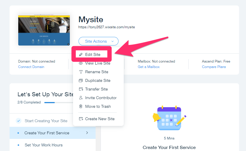Click the chevron arrow in Site Actions button
The width and height of the screenshot is (246, 151).
click(x=112, y=41)
